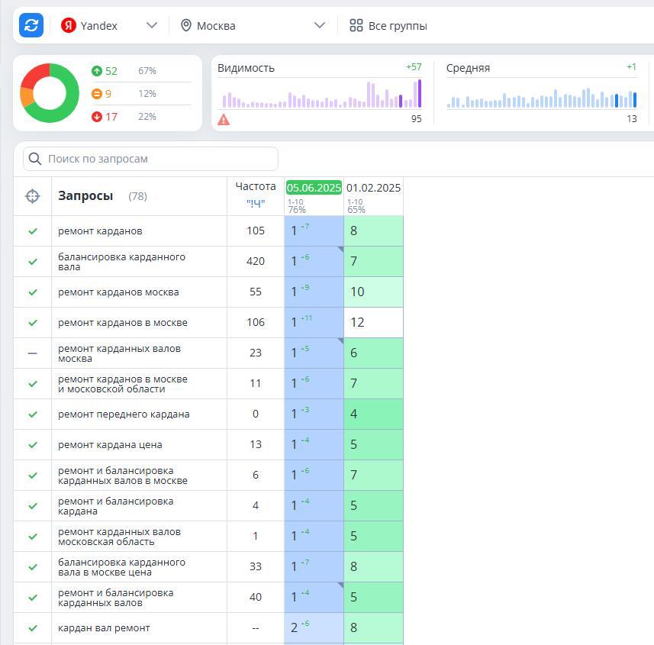Open the query балансировка карданного вала в москве цена
This screenshot has width=654, height=645.
tap(121, 567)
